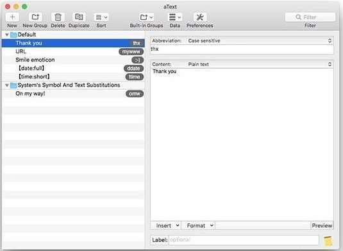The width and height of the screenshot is (343, 251).
Task: Click the abbreviation field containing thx
Action: (242, 49)
